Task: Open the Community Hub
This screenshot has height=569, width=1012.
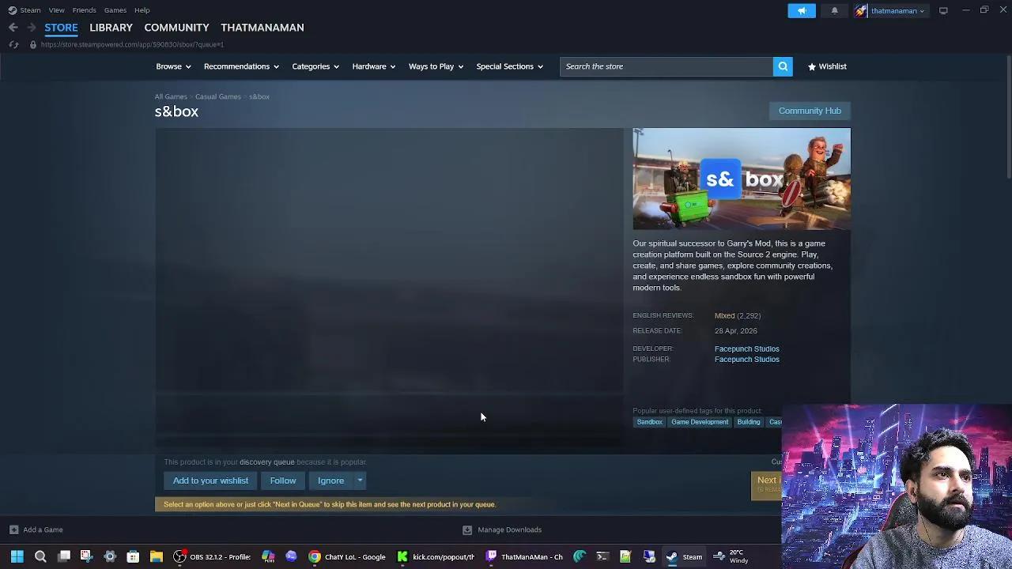Action: [x=810, y=111]
